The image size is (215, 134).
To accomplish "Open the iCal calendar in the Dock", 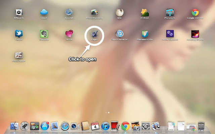I will pyautogui.click(x=95, y=126).
